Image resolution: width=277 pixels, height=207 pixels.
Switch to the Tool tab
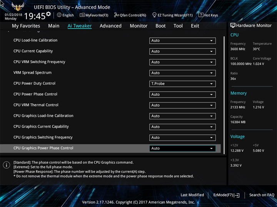click(x=178, y=26)
